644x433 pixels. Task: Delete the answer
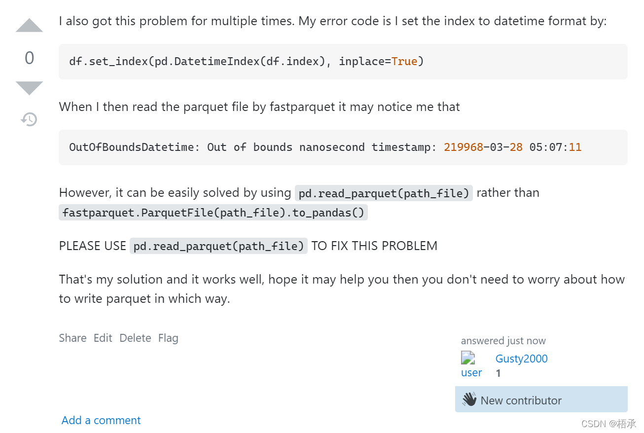click(x=135, y=338)
